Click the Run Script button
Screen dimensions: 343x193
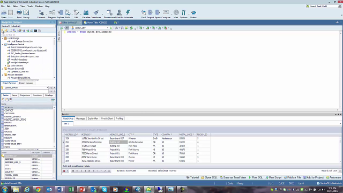tap(273, 177)
